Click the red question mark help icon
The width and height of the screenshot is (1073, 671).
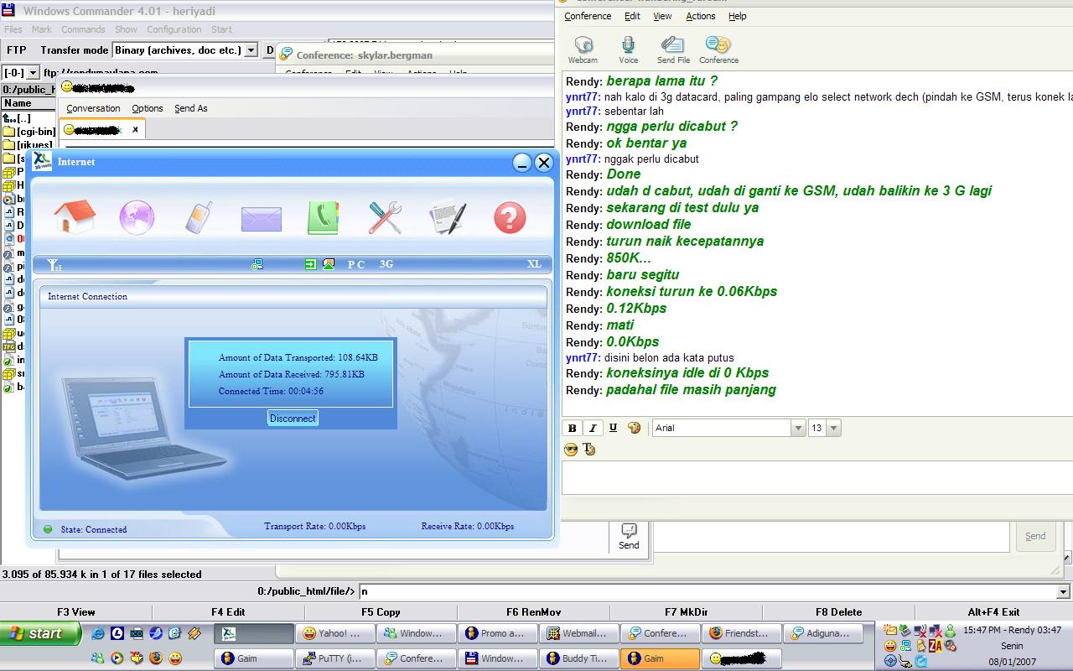(510, 217)
